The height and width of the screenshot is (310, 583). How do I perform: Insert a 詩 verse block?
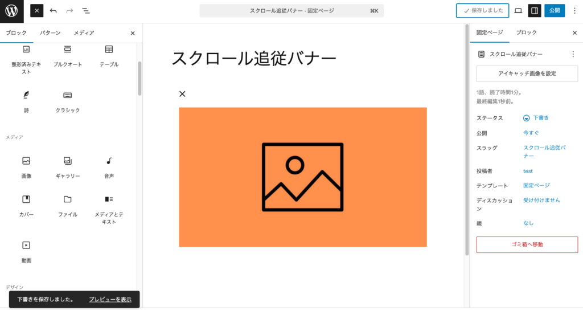[26, 102]
